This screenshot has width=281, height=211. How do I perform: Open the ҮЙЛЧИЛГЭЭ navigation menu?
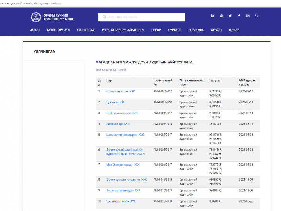(86, 30)
